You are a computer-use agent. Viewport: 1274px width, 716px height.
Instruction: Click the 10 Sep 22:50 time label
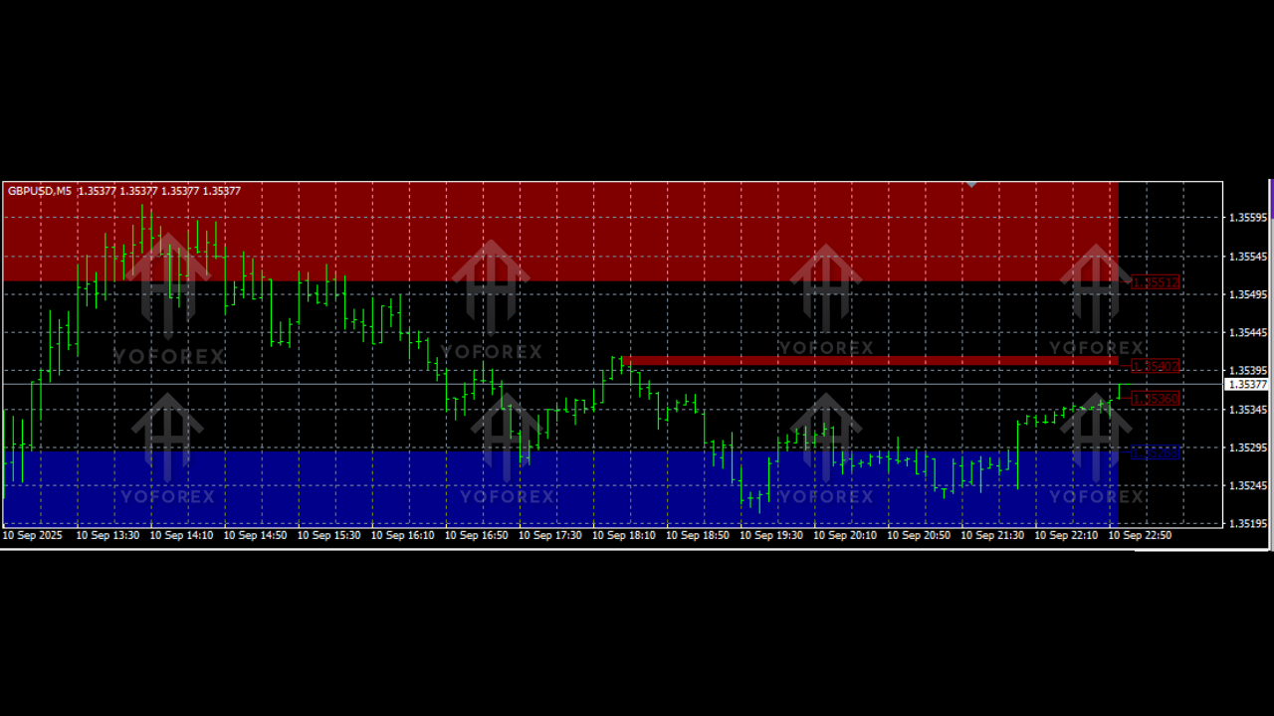(1140, 535)
